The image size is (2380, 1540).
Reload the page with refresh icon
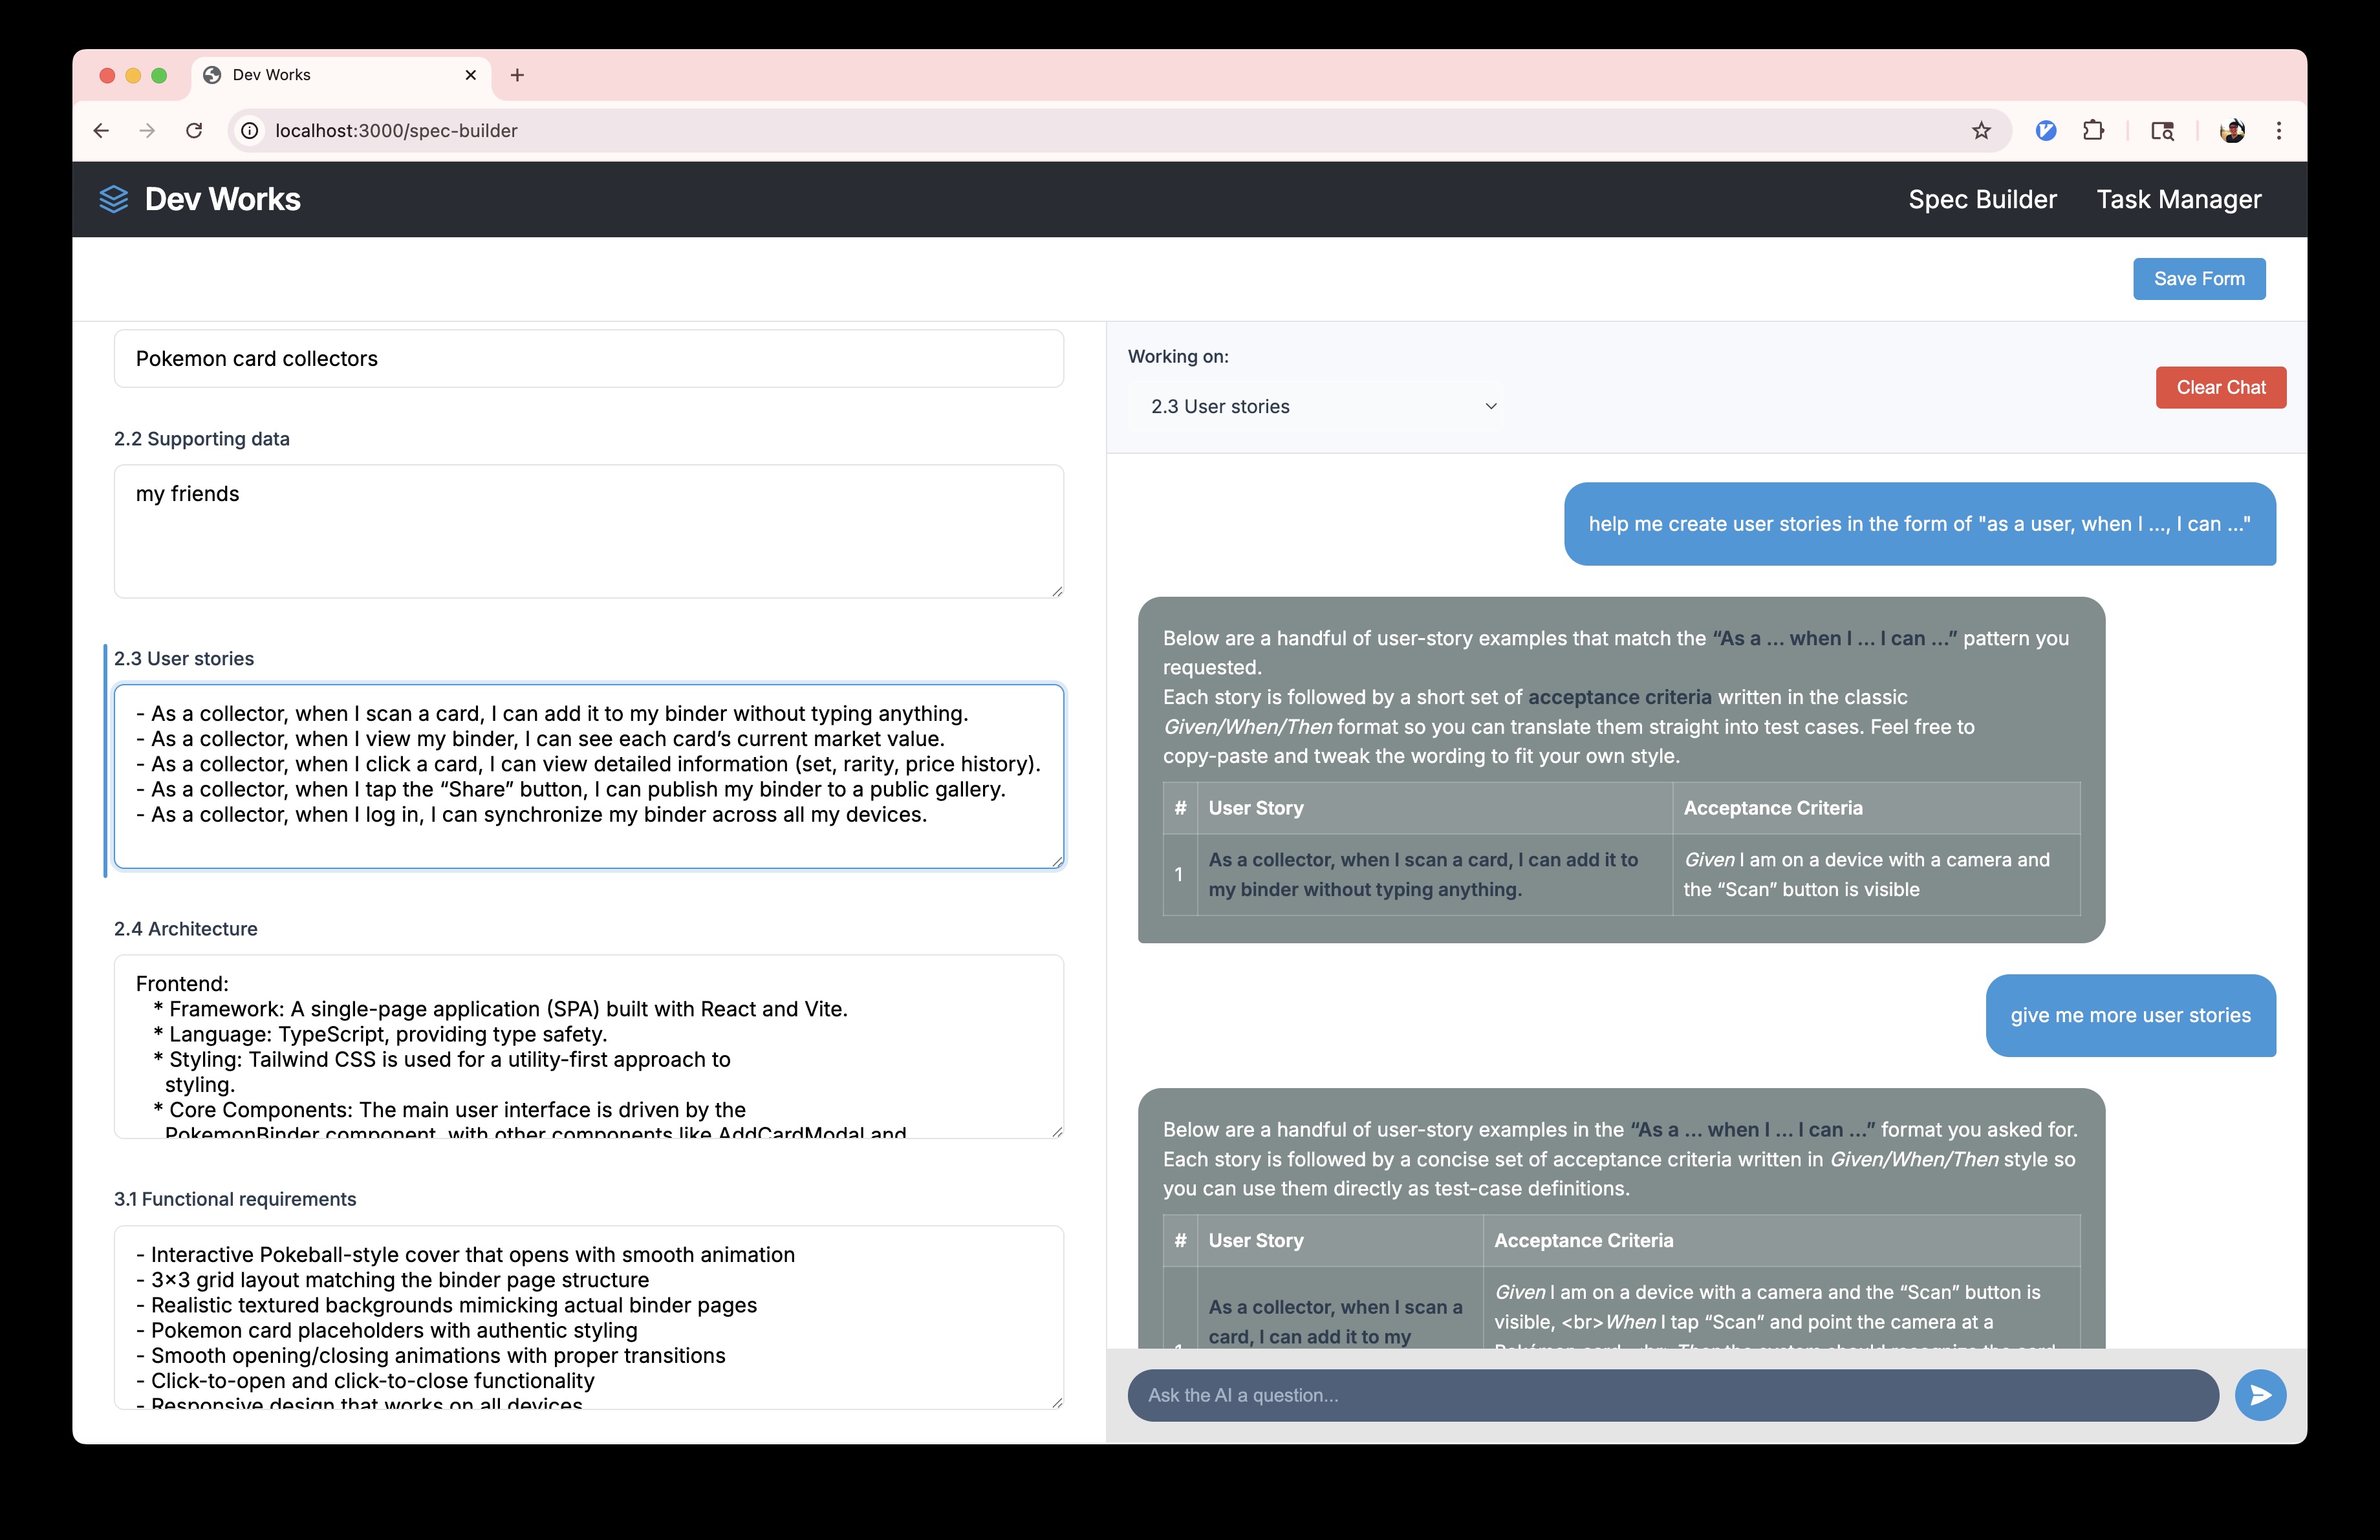tap(194, 131)
